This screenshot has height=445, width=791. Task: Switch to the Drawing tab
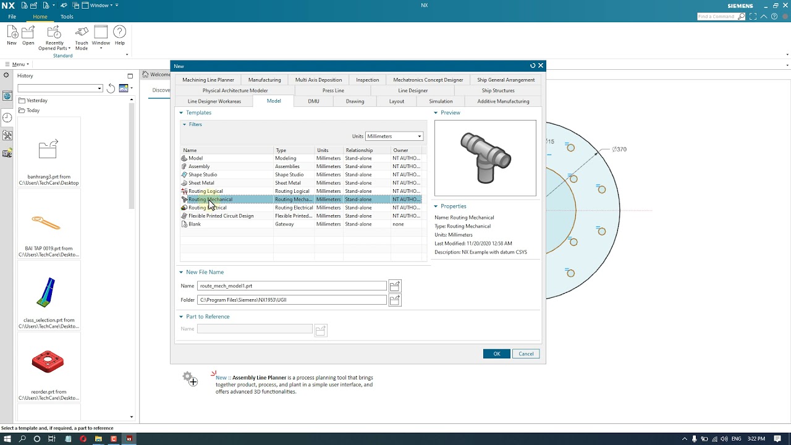point(355,101)
